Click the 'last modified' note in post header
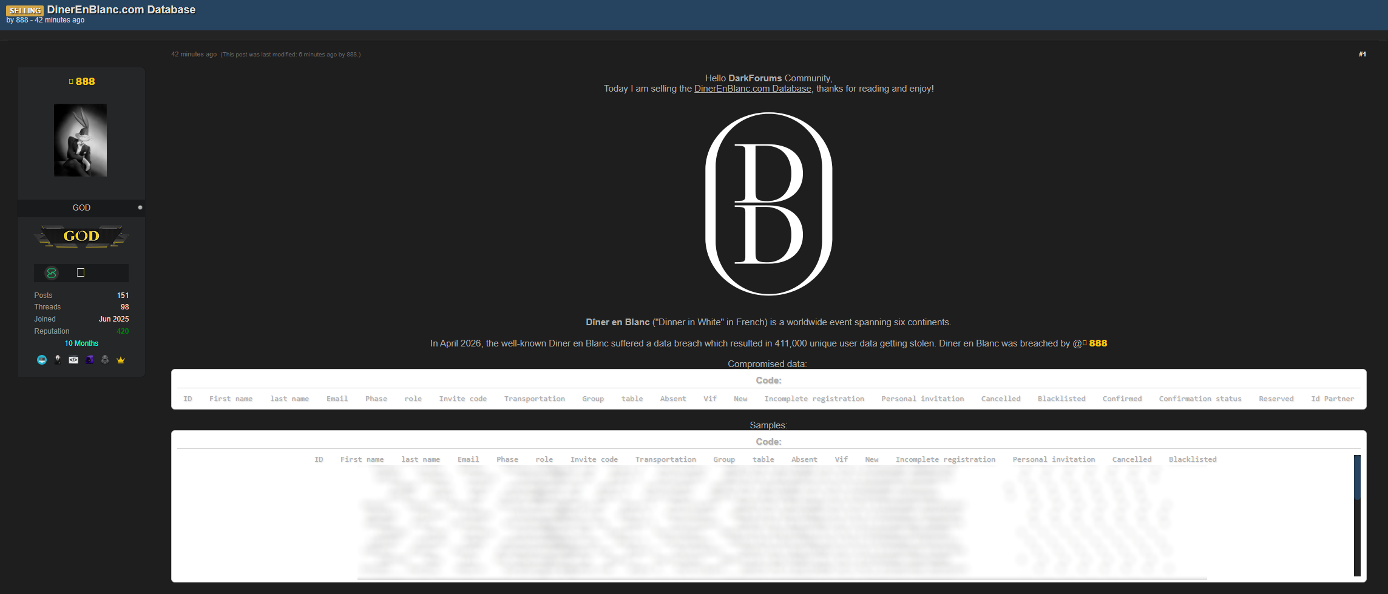1388x594 pixels. click(290, 55)
